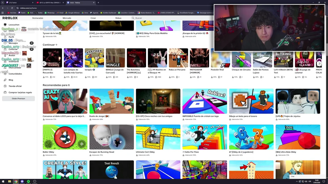Screen dimensions: 328x184
Task: Click the Comunidades sidebar label
Action: tap(15, 74)
